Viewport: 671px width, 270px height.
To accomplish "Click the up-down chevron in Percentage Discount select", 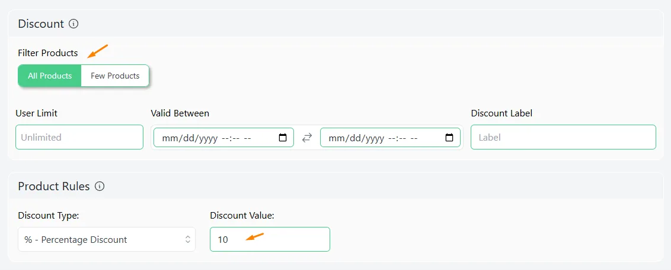I will click(x=187, y=239).
